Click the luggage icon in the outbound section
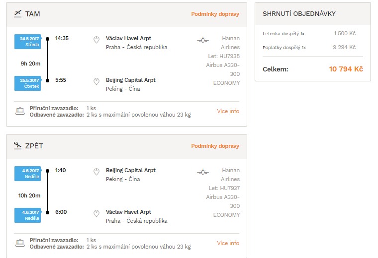Image resolution: width=378 pixels, height=258 pixels. click(20, 111)
